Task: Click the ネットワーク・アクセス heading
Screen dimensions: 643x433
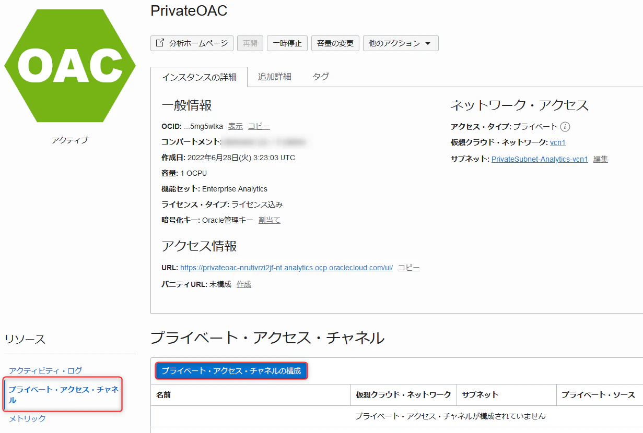Action: 520,105
